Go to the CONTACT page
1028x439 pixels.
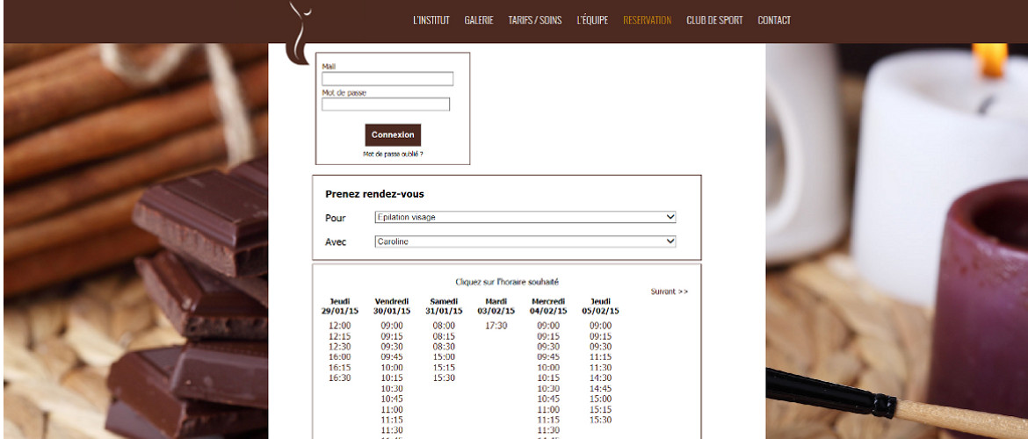click(x=774, y=20)
